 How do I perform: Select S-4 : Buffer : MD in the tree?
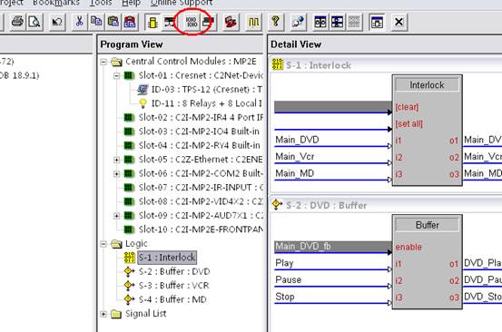tap(172, 299)
